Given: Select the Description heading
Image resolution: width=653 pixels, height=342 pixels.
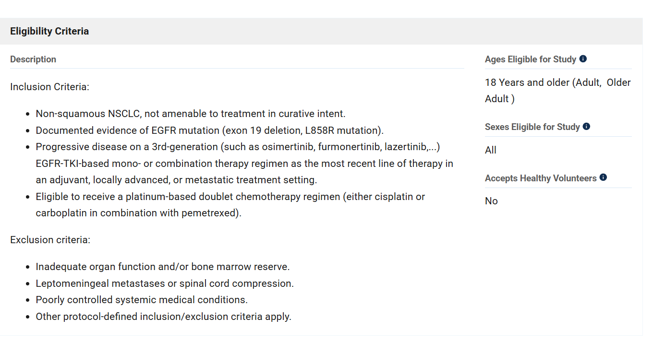Looking at the screenshot, I should [33, 59].
